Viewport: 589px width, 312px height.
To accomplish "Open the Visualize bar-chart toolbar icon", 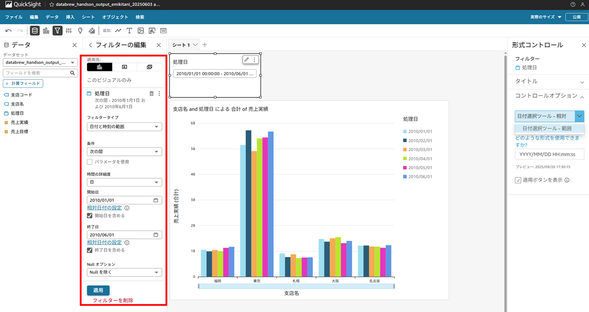I will pos(46,31).
